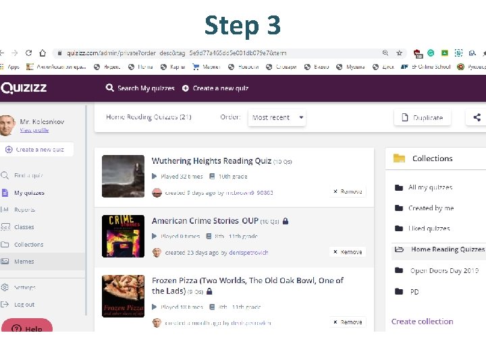Click the plus icon beside Create a new quiz

pos(186,88)
